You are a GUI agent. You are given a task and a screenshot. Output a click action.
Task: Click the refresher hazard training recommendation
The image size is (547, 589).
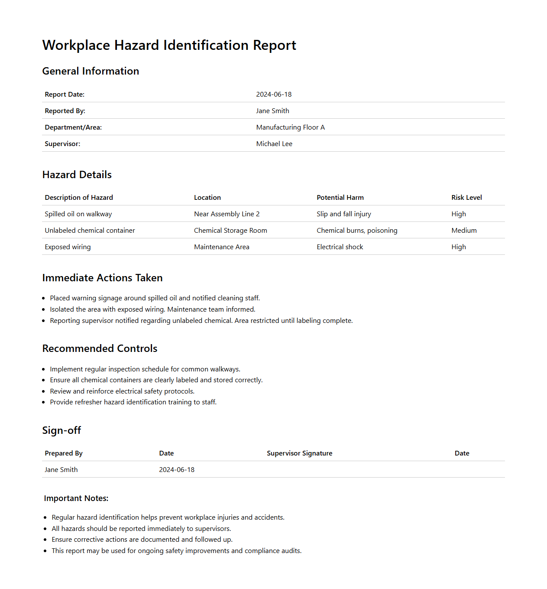coord(133,402)
